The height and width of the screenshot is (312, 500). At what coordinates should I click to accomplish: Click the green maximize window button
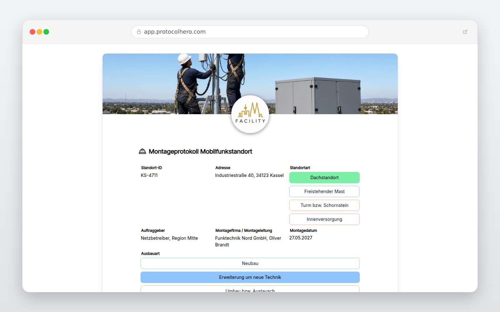pyautogui.click(x=46, y=32)
